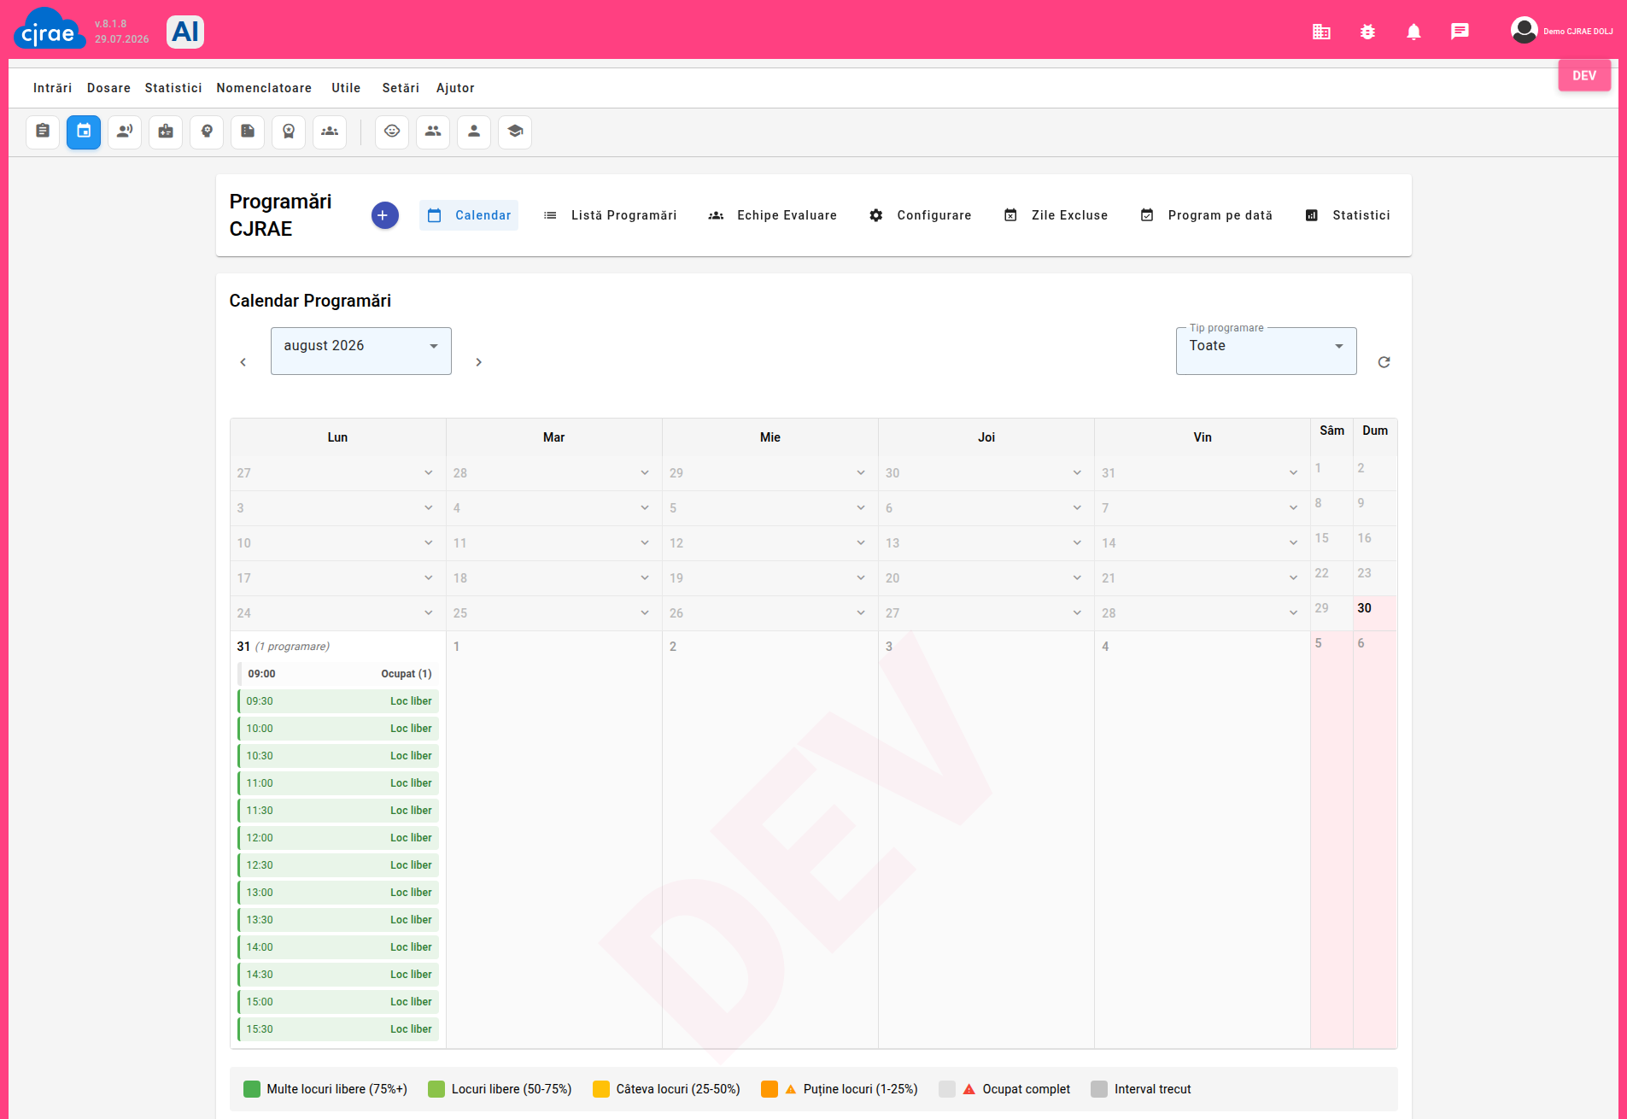Open the Zile Excluse tab
Viewport: 1627px width, 1119px height.
(1056, 215)
